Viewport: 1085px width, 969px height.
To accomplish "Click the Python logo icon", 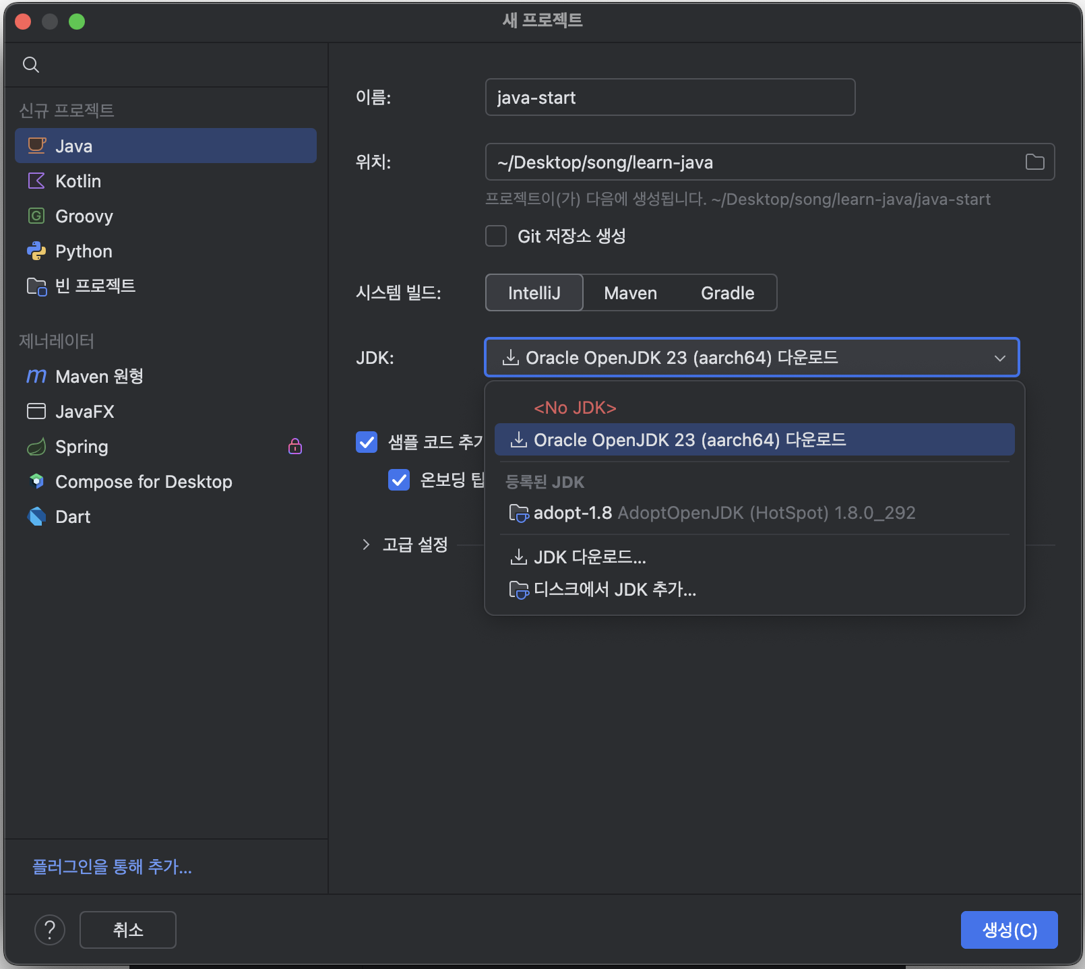I will pyautogui.click(x=36, y=251).
